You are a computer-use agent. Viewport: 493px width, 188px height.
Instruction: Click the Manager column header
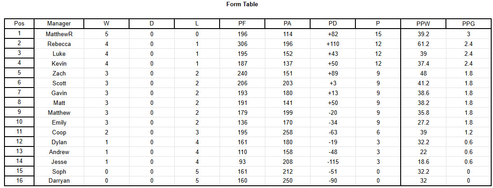tap(59, 24)
